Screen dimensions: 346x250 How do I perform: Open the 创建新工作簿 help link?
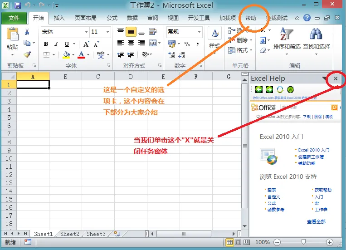pyautogui.click(x=311, y=157)
